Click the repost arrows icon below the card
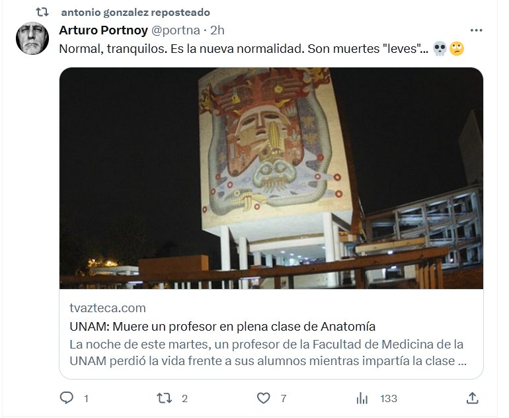Viewport: 509px width, 418px height. tap(163, 398)
